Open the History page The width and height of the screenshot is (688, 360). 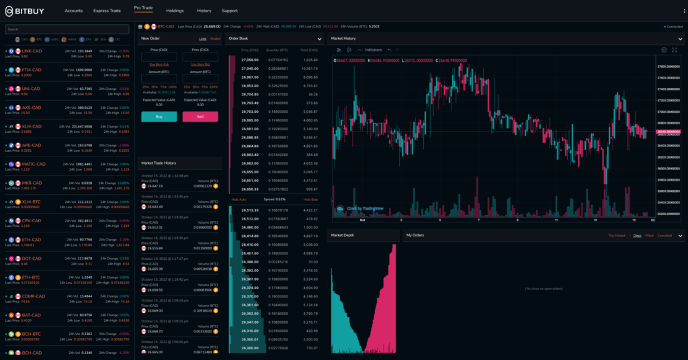click(204, 11)
